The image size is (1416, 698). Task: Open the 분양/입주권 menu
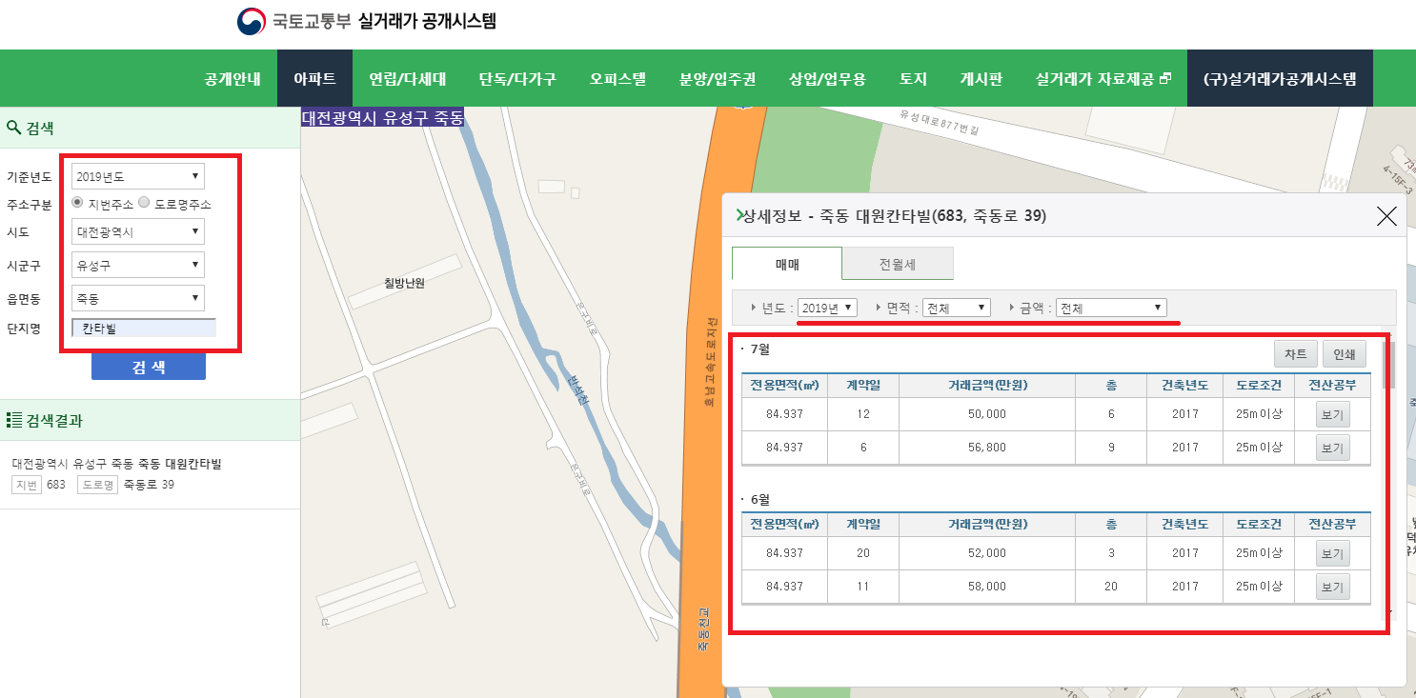point(718,79)
